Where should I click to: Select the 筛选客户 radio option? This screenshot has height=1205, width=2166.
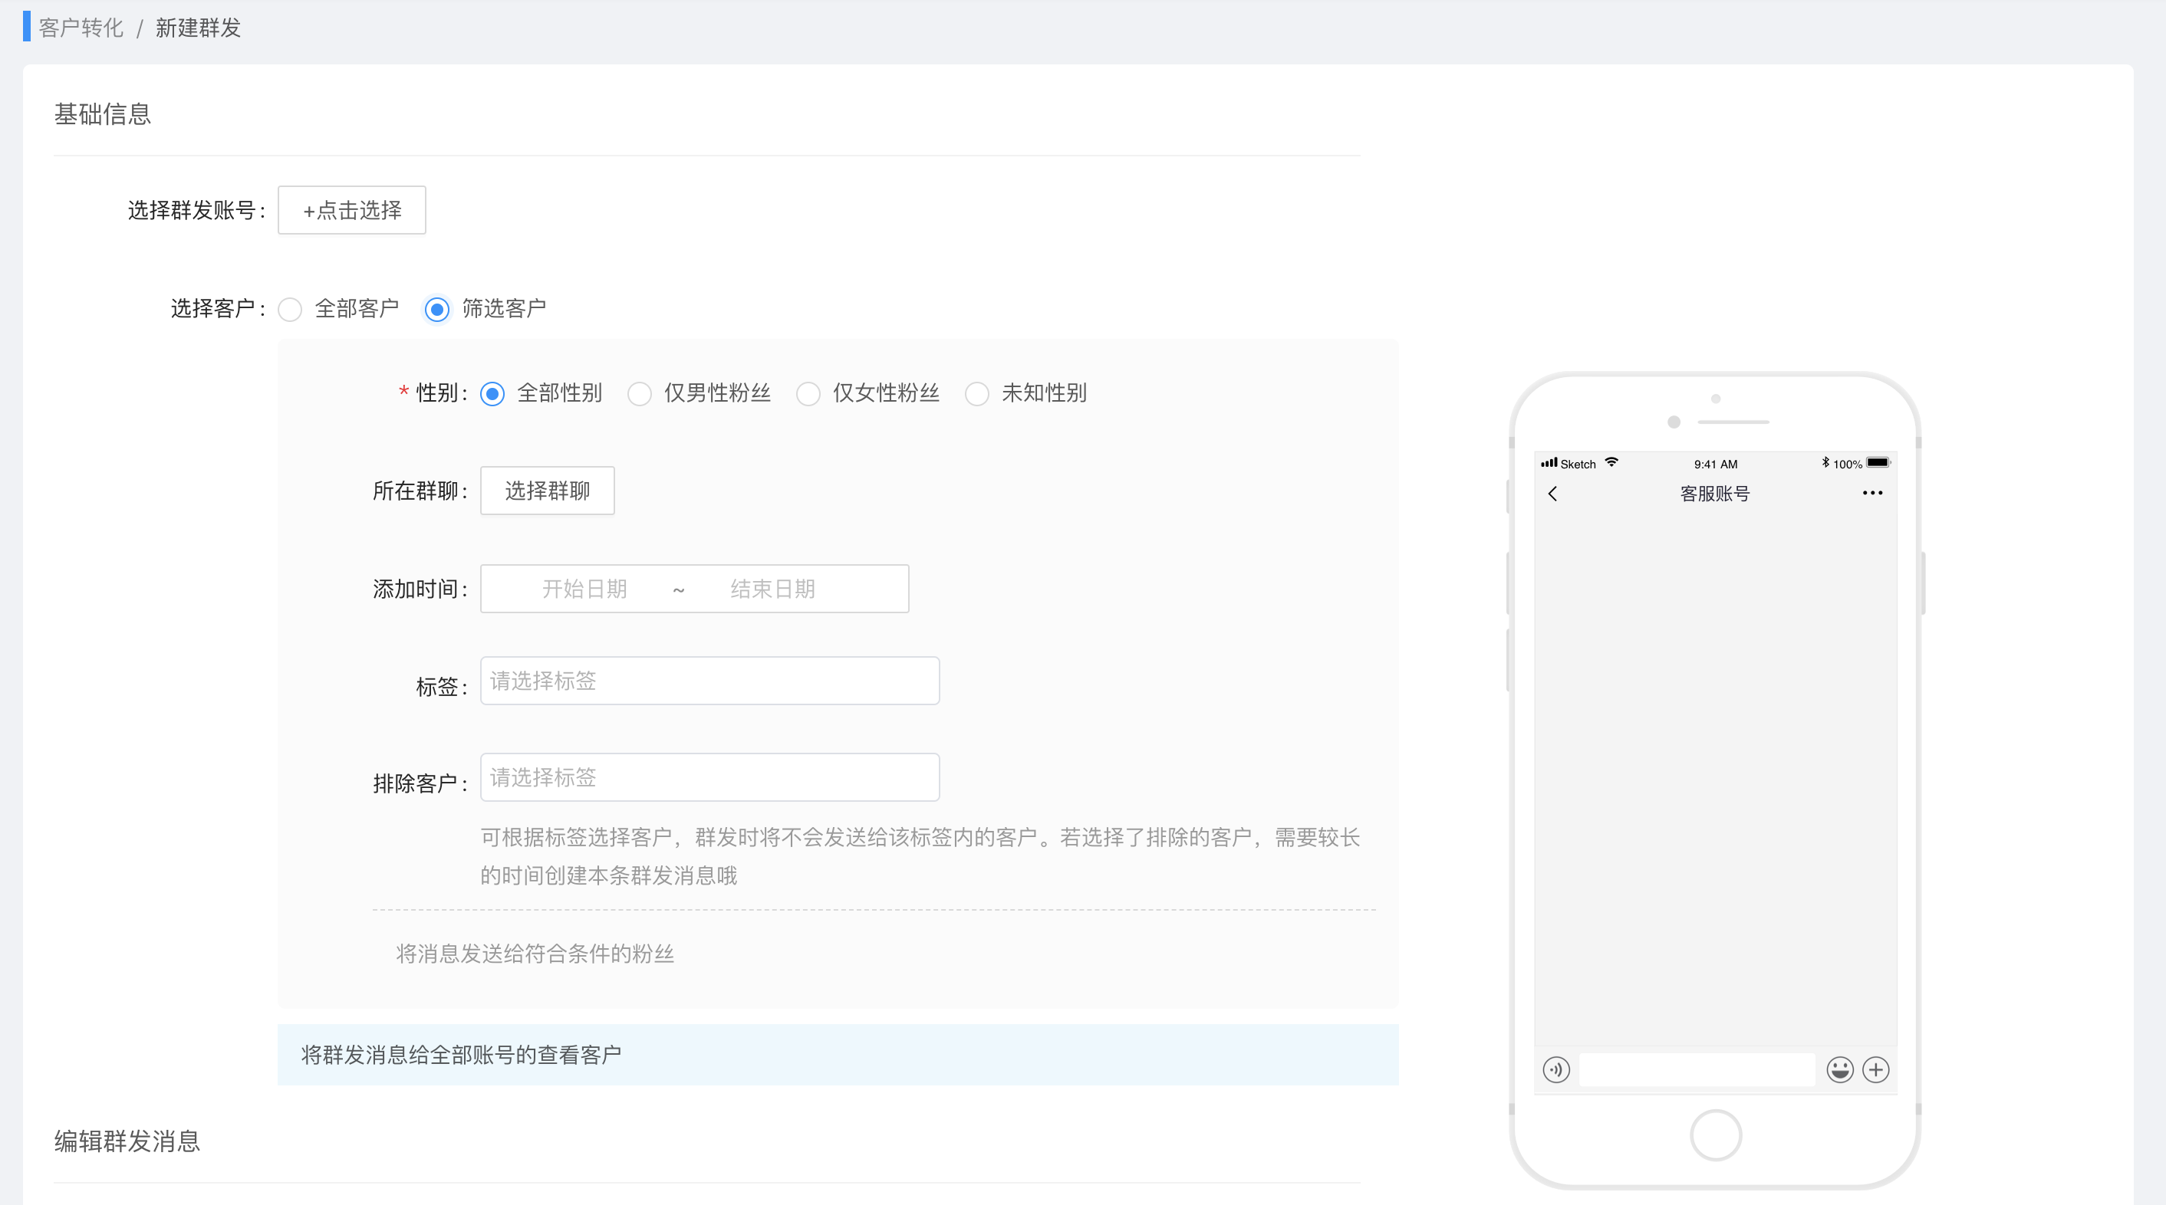[437, 309]
